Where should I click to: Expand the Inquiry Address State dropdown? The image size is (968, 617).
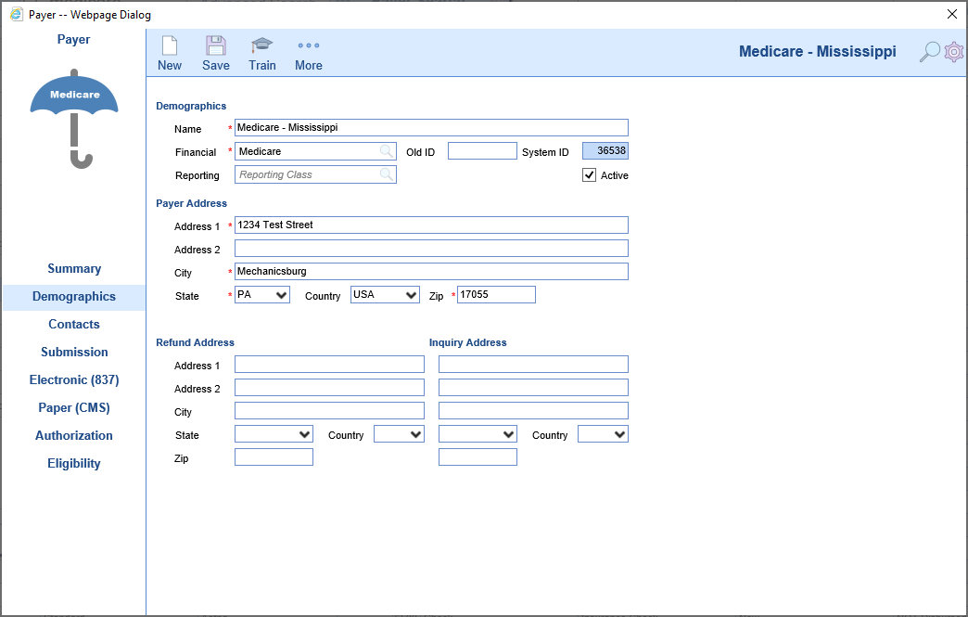coord(478,434)
